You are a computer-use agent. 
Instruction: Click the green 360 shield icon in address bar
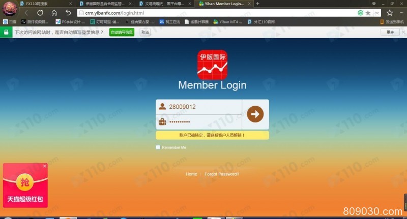360,13
